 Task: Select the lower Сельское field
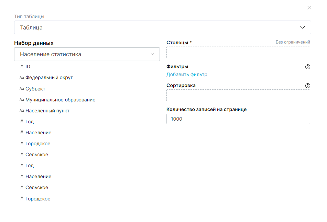pos(36,187)
